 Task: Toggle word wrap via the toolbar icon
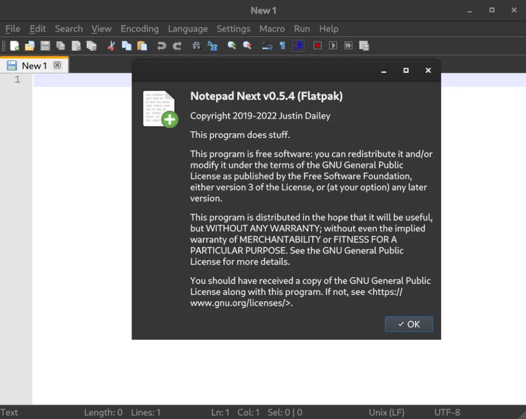pos(267,46)
